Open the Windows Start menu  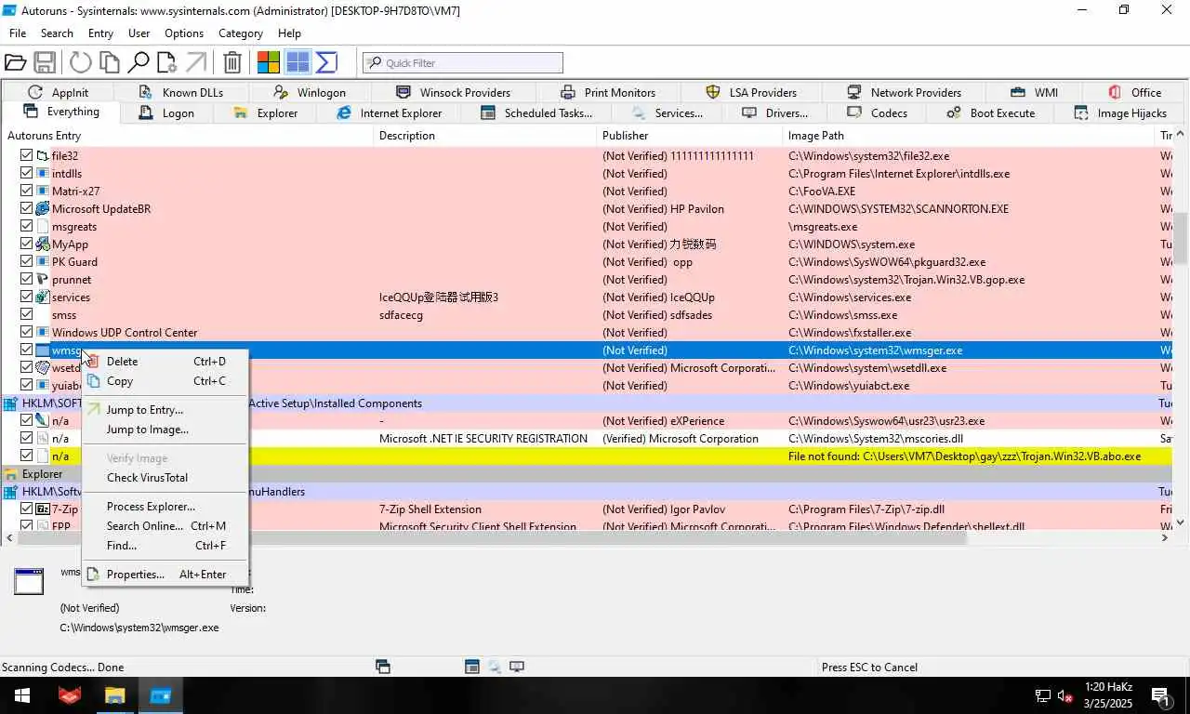21,695
